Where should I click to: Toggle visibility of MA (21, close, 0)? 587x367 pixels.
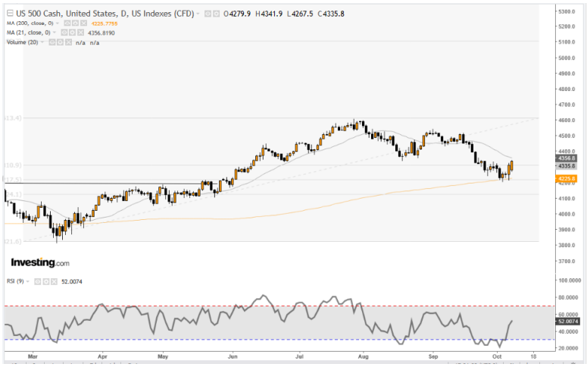[63, 33]
